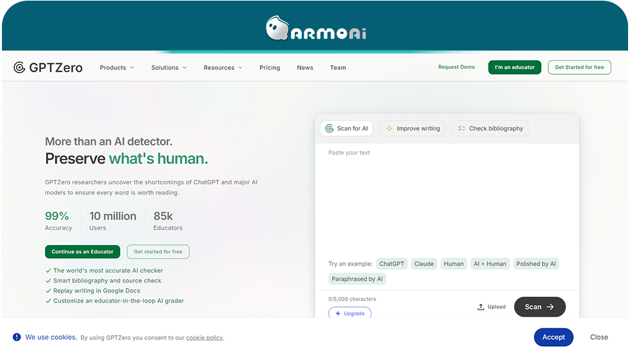Click the Upload icon
630x357 pixels.
coord(481,307)
